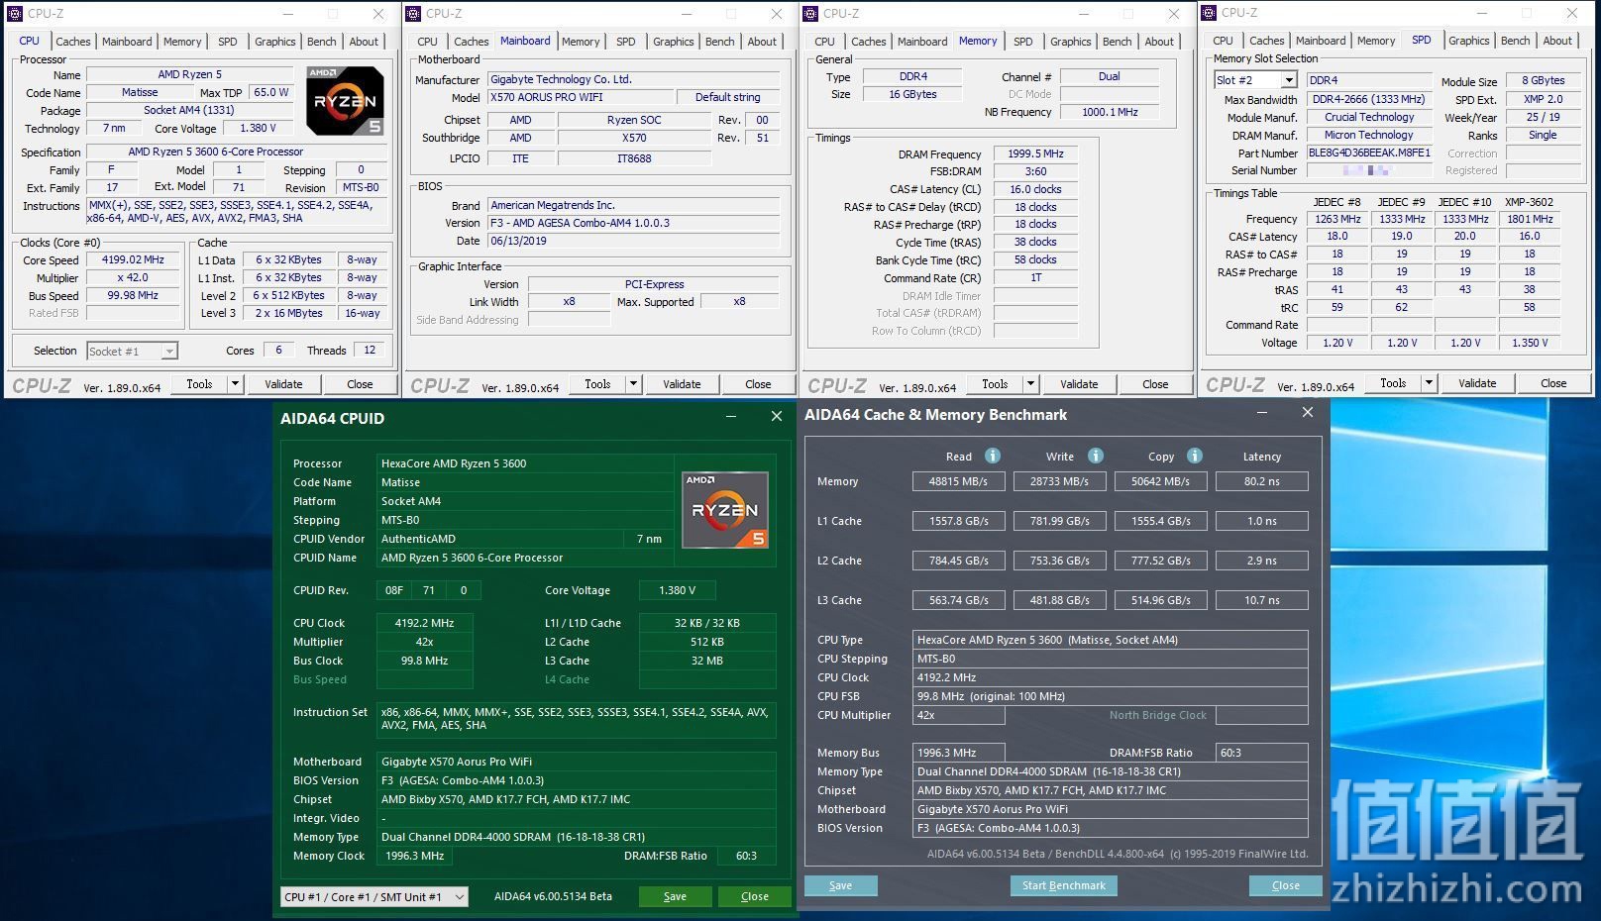Minimize the first CPU-Z CPU window
1601x921 pixels.
(x=287, y=14)
